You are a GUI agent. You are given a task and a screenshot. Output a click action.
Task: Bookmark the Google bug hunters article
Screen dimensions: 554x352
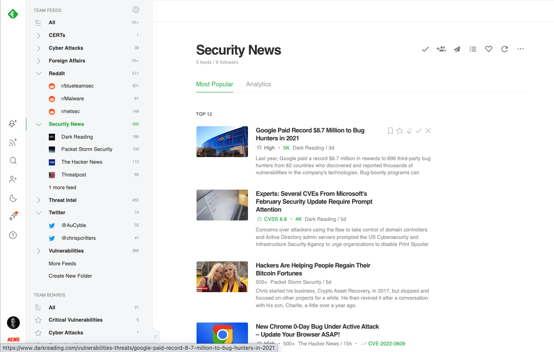pyautogui.click(x=390, y=131)
